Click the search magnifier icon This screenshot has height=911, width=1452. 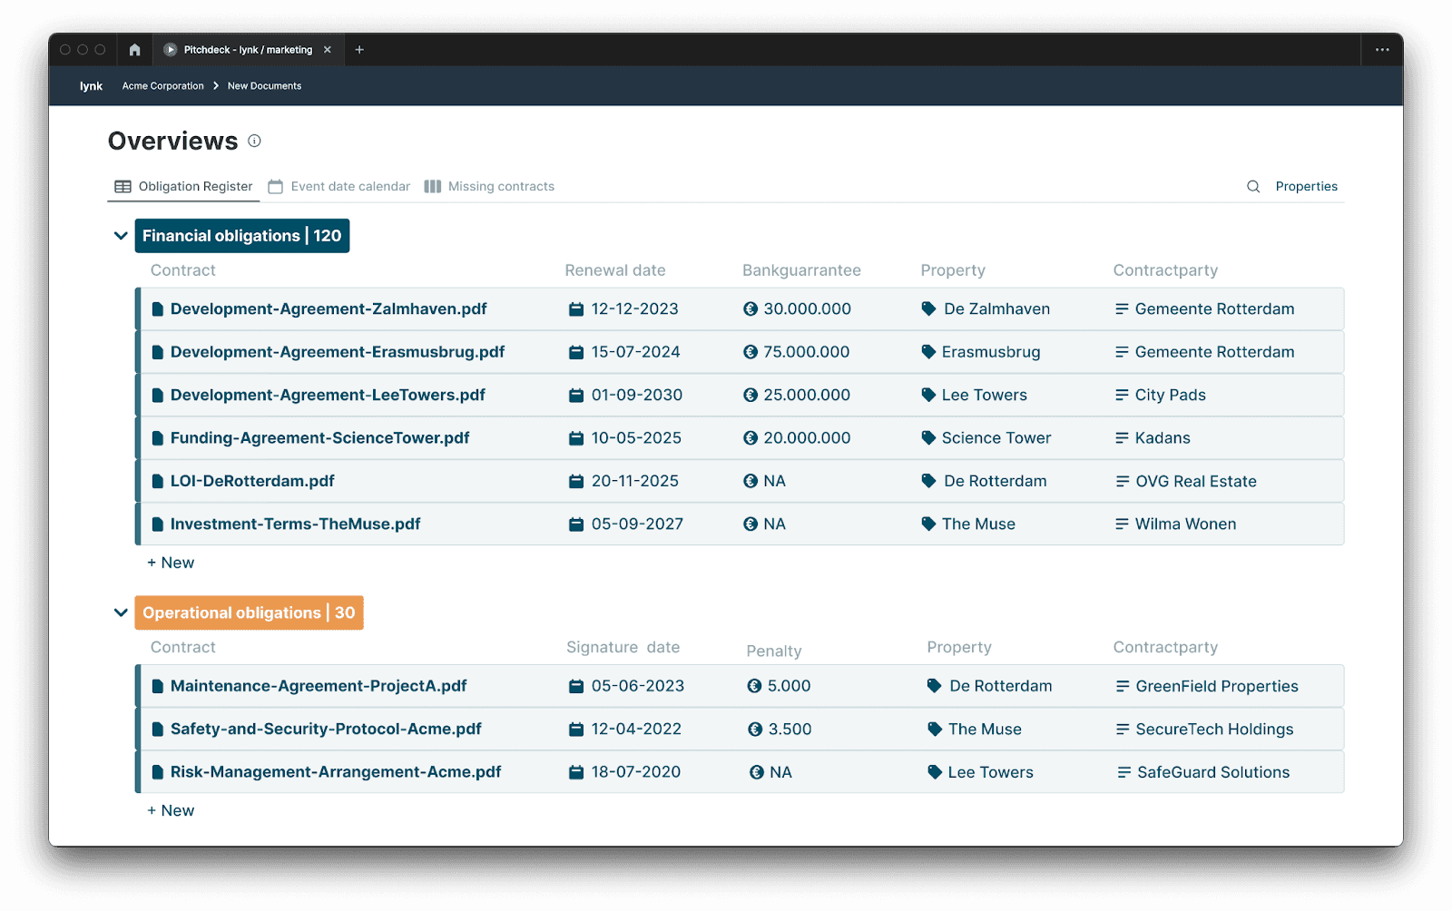pos(1253,186)
